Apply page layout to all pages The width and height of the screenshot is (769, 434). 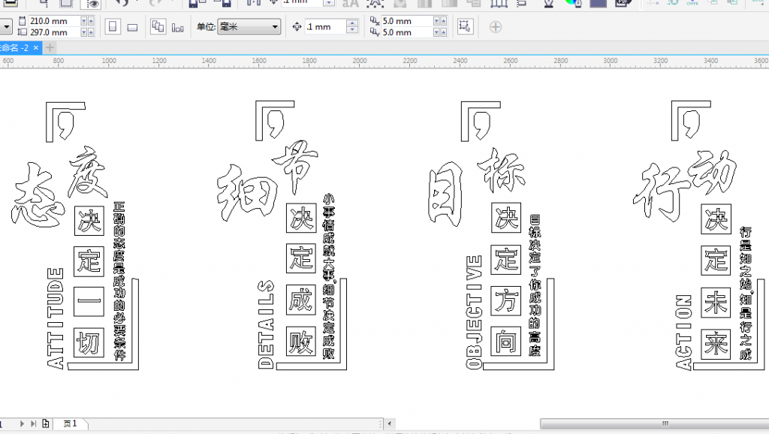pyautogui.click(x=158, y=26)
